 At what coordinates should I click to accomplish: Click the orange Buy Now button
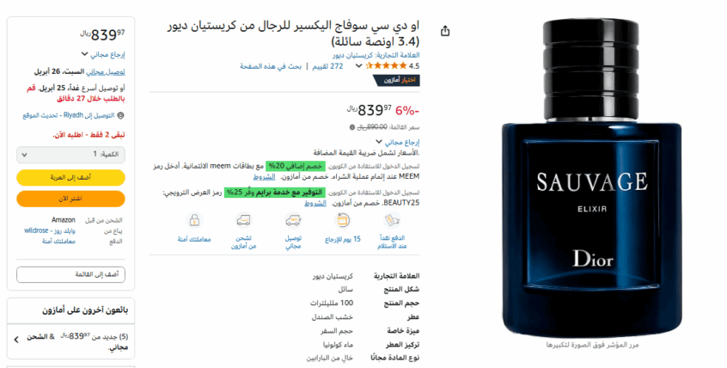tap(70, 199)
